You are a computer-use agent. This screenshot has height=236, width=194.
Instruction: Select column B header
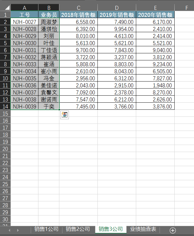click(49, 8)
